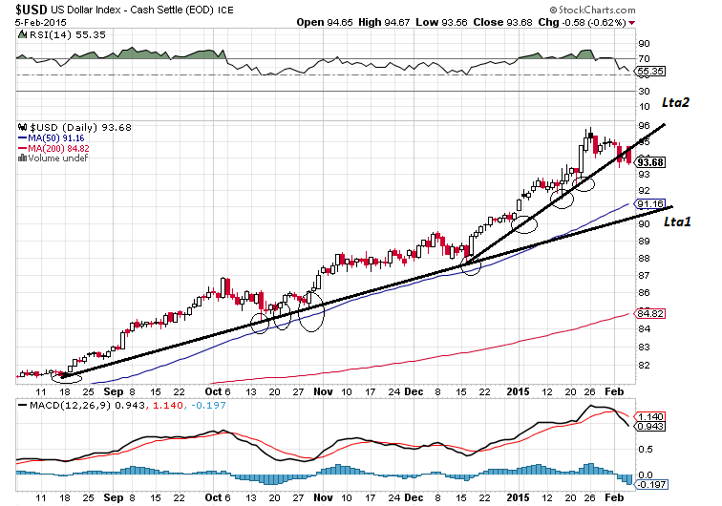The image size is (722, 506).
Task: Click the 55.35 RSI tag on right axis
Action: 650,72
